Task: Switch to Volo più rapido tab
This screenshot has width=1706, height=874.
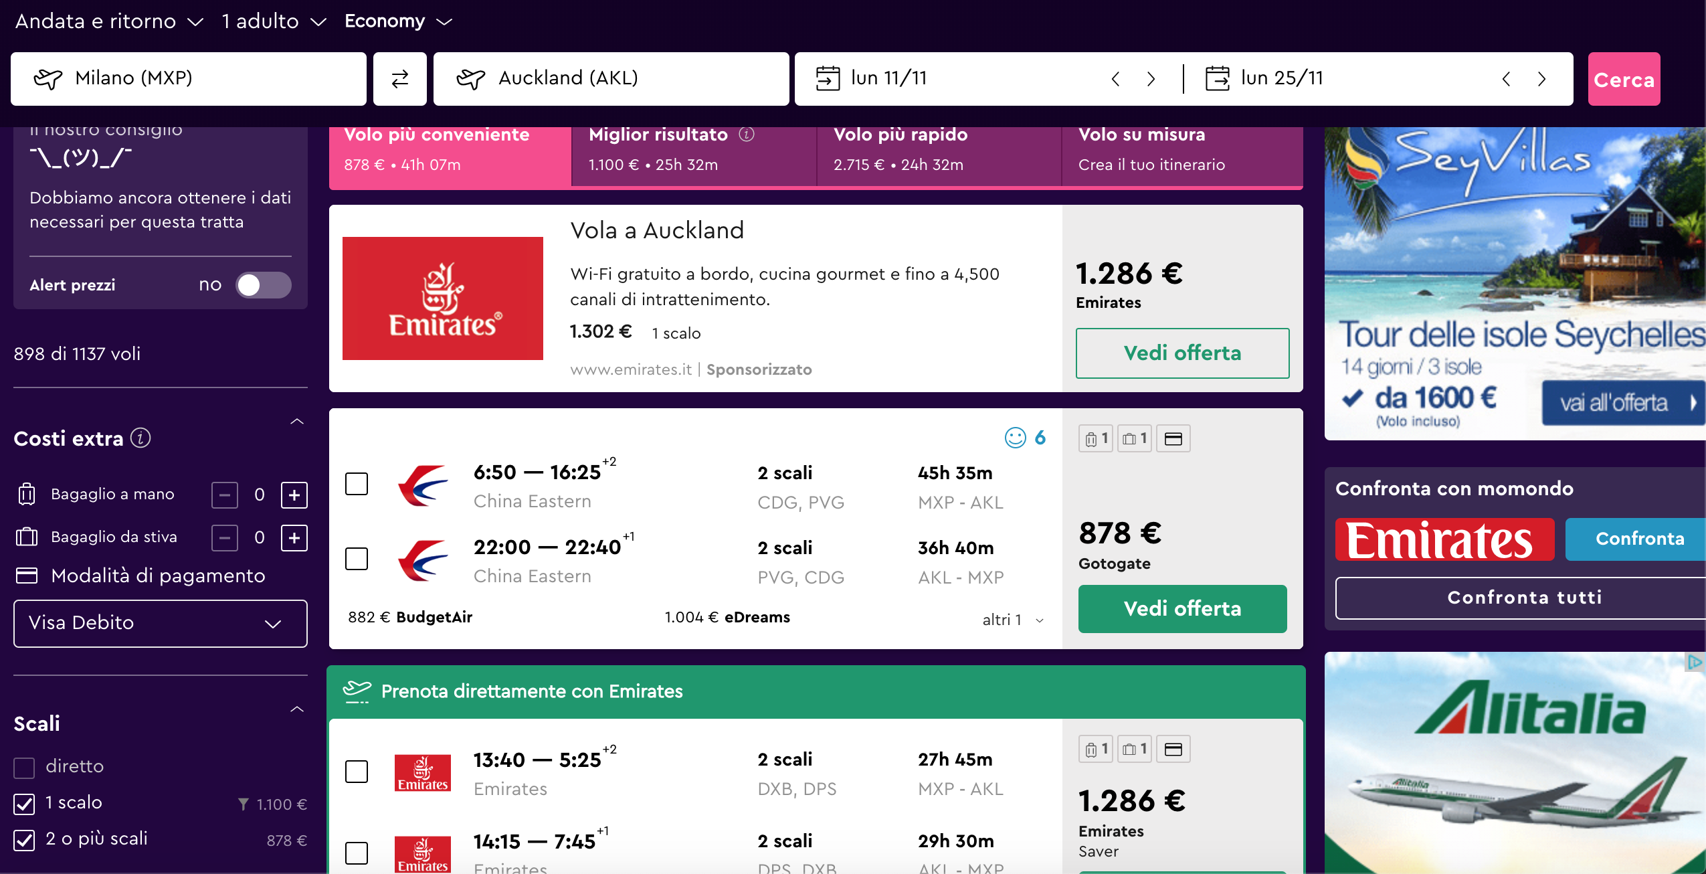Action: point(939,150)
